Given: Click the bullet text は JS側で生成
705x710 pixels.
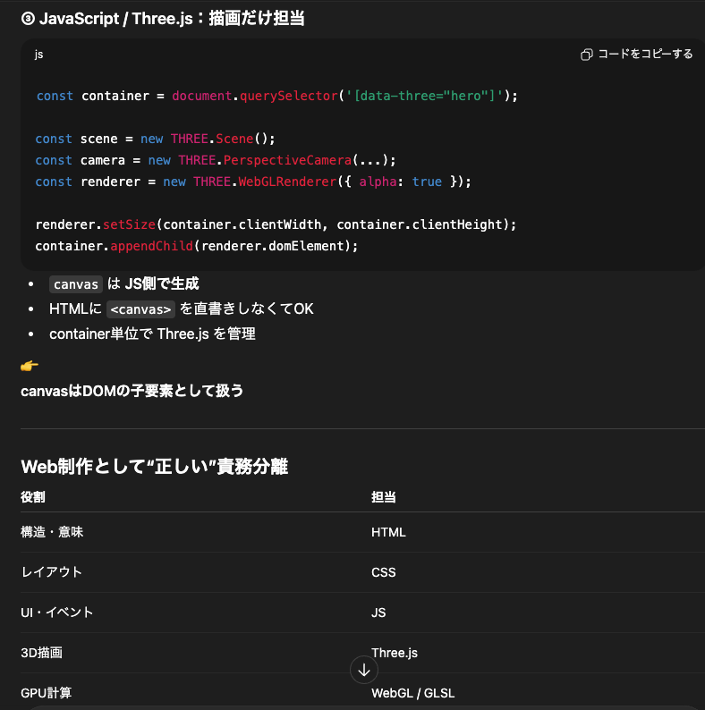Looking at the screenshot, I should 153,283.
